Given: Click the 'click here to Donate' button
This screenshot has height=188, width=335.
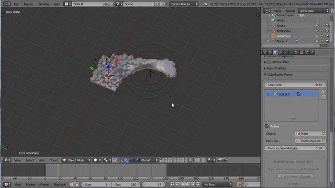Looking at the screenshot, I should [x=295, y=177].
